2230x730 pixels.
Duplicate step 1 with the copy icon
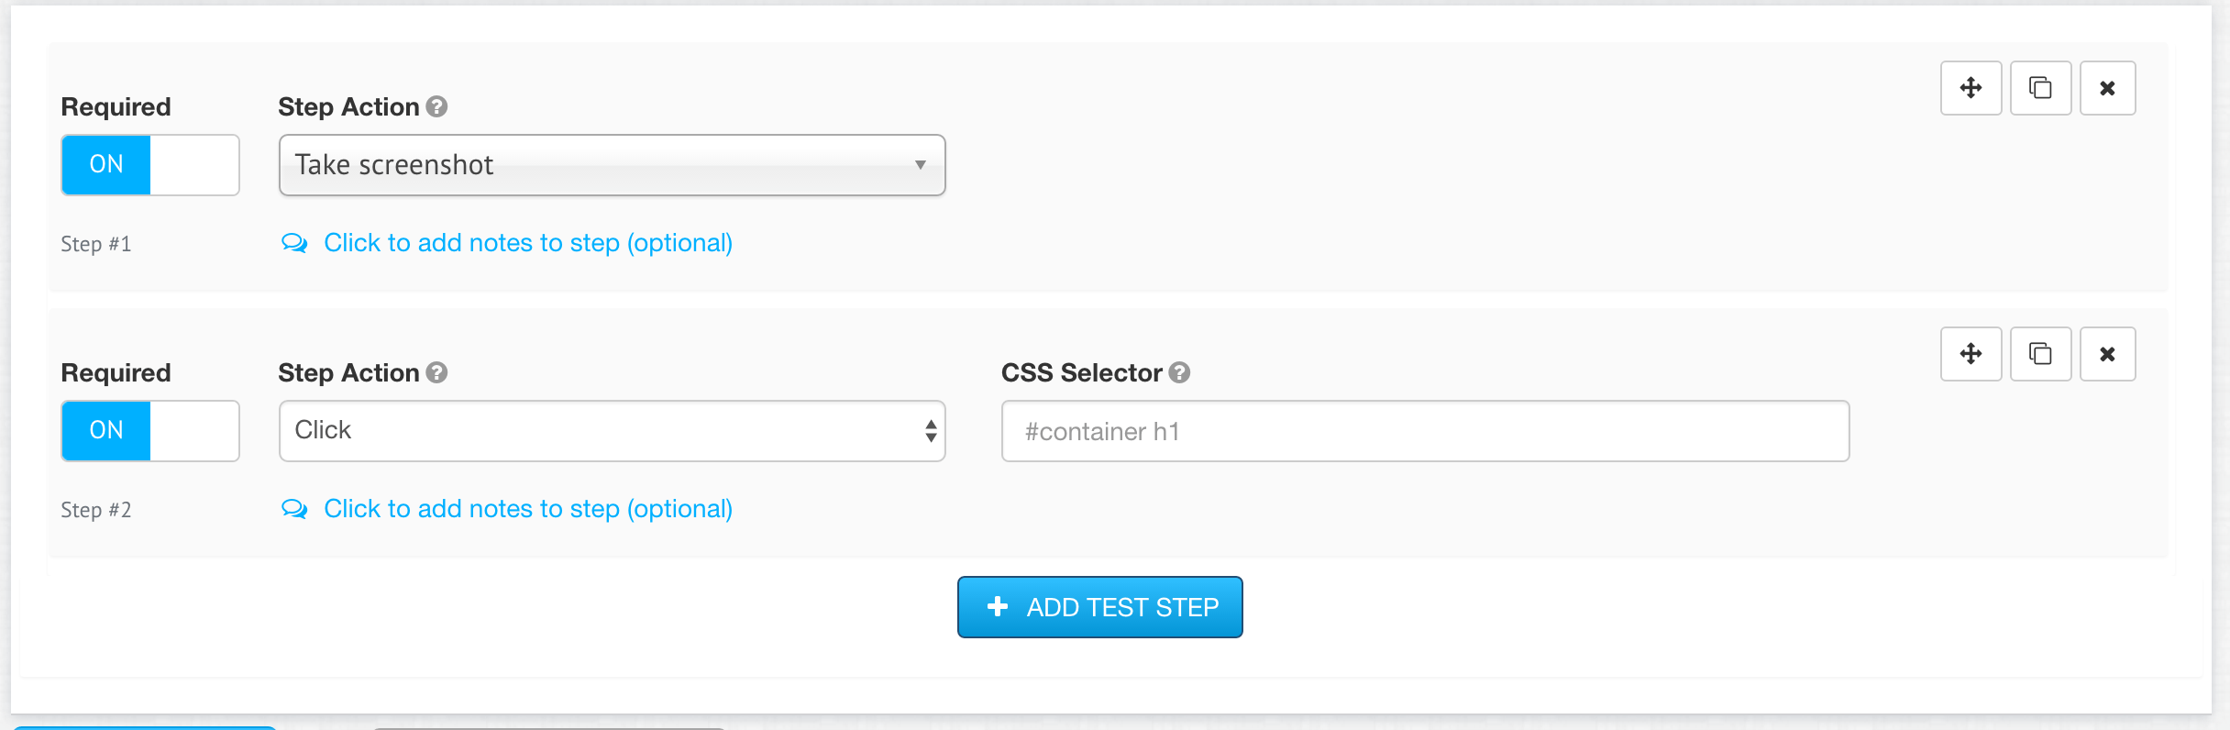2040,88
